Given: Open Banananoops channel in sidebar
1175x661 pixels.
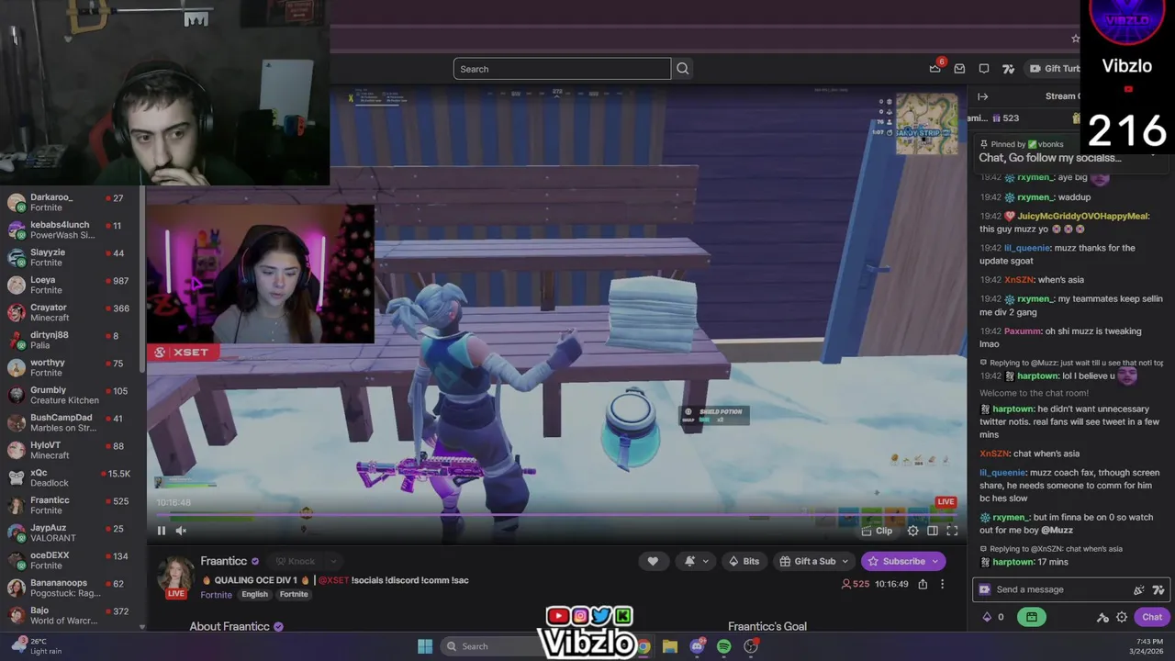Looking at the screenshot, I should [70, 588].
